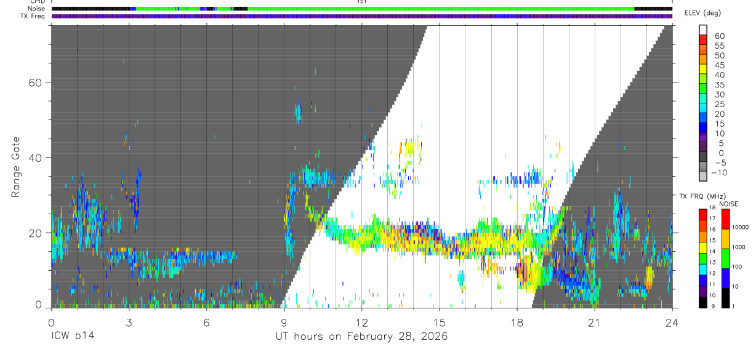Click x-axis tick label '9'
This screenshot has width=756, height=349.
coord(284,322)
